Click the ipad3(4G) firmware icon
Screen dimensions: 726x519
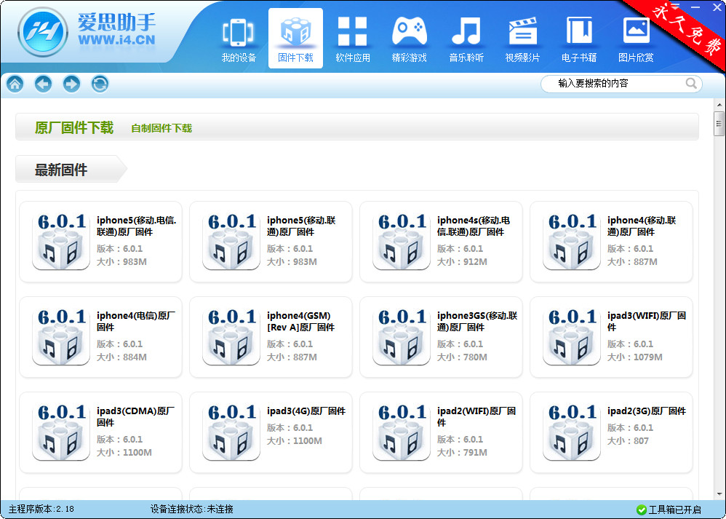231,432
